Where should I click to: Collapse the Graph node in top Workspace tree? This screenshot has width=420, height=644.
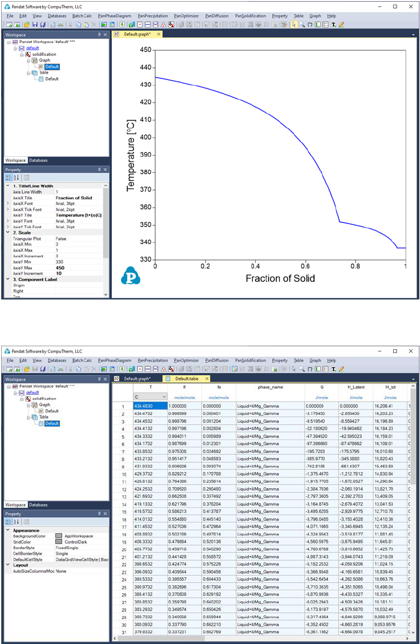[x=29, y=60]
